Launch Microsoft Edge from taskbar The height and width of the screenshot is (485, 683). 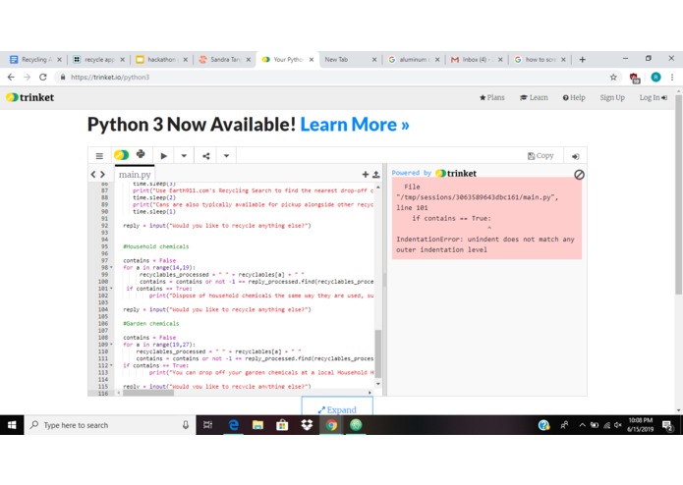pos(234,425)
